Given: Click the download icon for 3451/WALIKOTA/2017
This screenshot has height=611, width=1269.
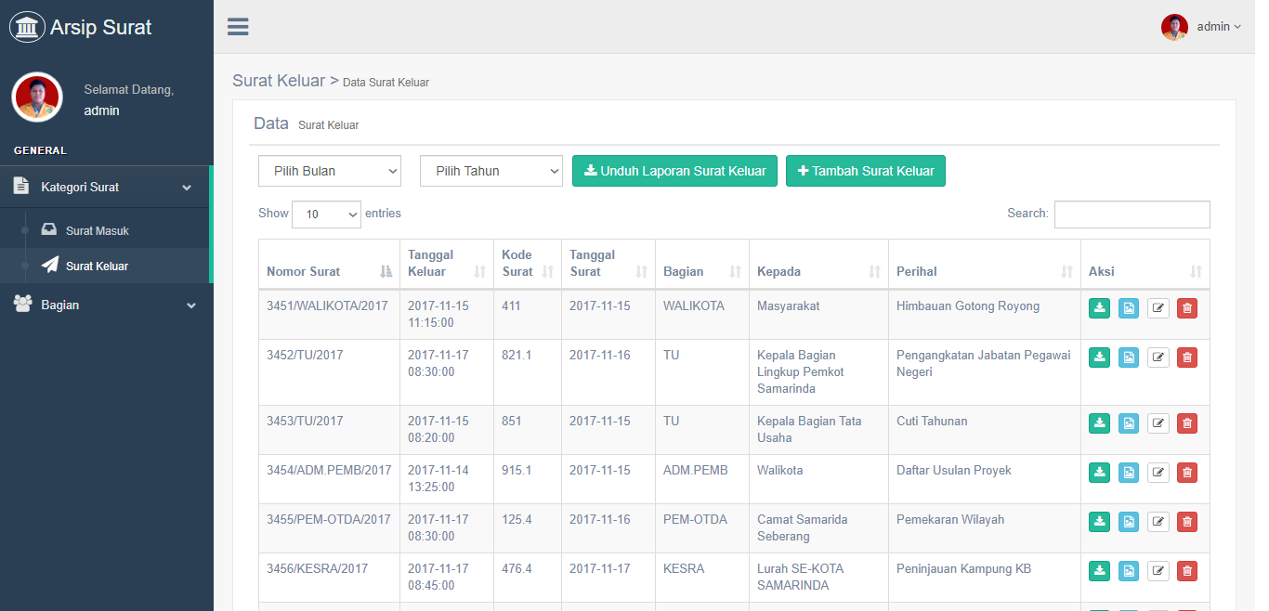Looking at the screenshot, I should click(1099, 308).
